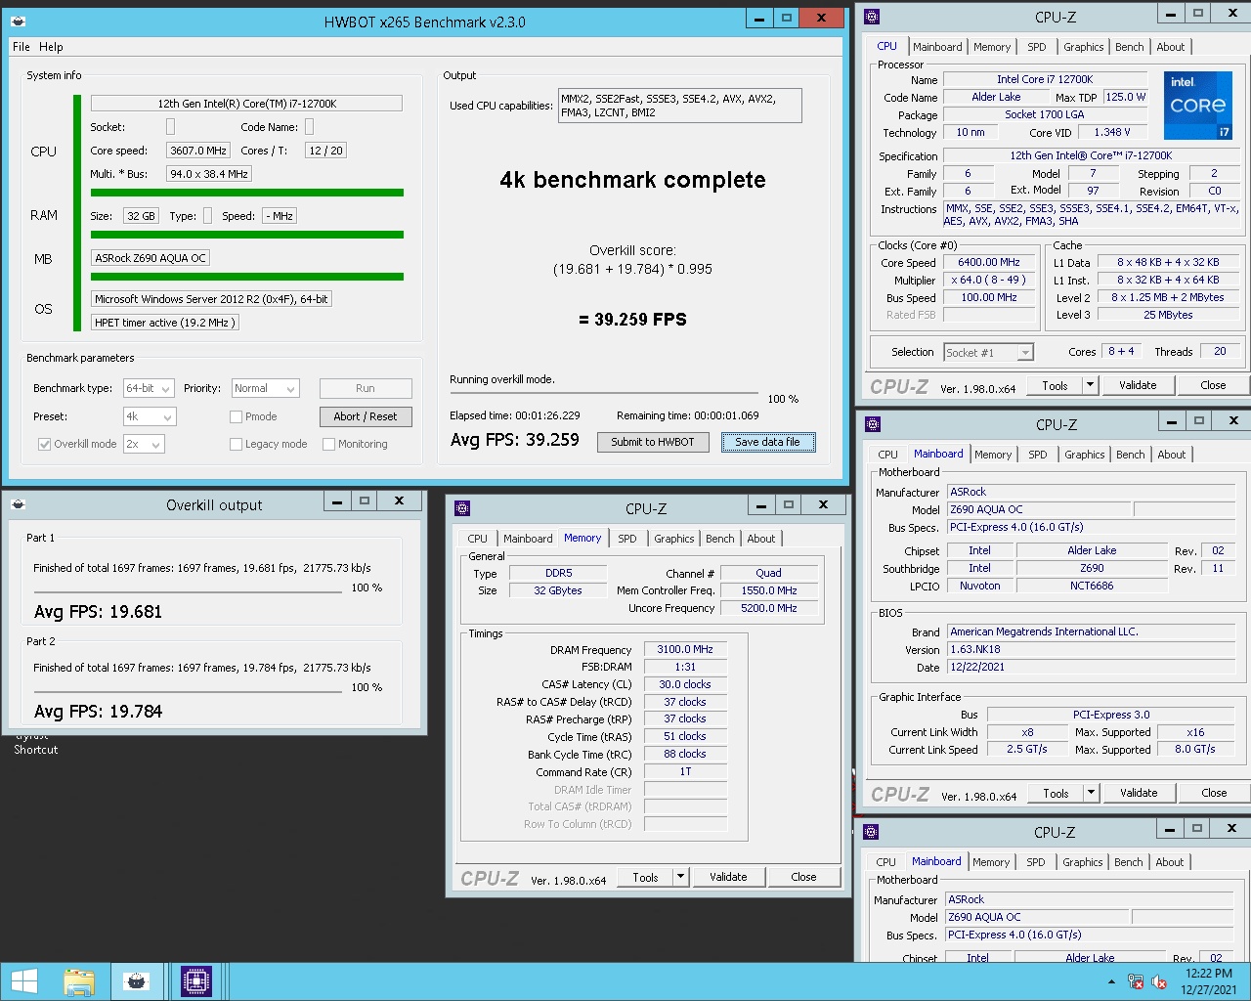Enable the Legacy mode checkbox
Image resolution: width=1251 pixels, height=1001 pixels.
[x=236, y=444]
